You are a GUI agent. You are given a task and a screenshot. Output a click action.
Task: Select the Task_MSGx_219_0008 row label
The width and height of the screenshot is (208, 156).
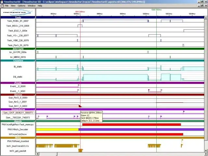[18, 26]
